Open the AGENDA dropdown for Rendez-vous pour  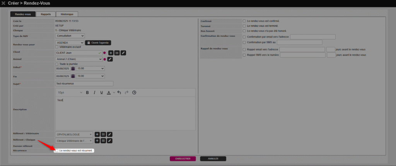click(x=70, y=43)
